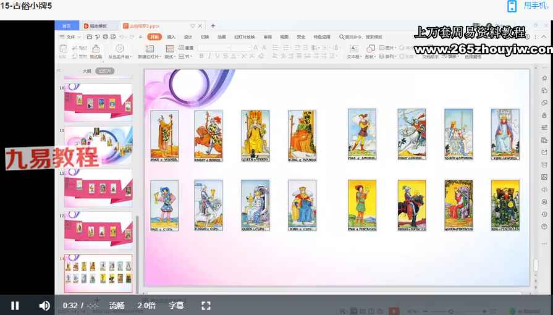Select the 动画 ribbon tab

click(221, 36)
